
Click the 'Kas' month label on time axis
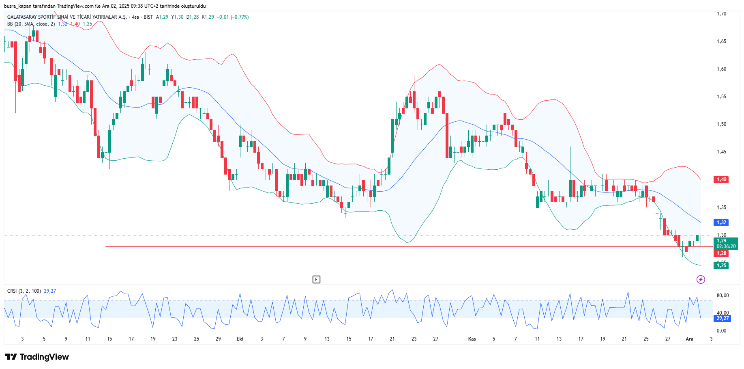click(x=472, y=339)
